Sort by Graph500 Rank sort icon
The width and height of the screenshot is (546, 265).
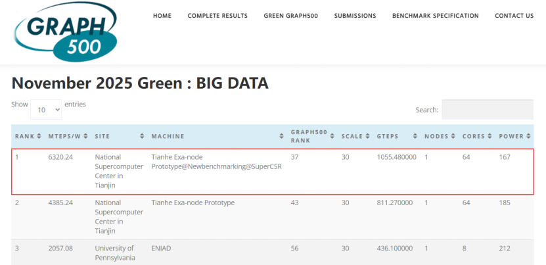[x=332, y=136]
